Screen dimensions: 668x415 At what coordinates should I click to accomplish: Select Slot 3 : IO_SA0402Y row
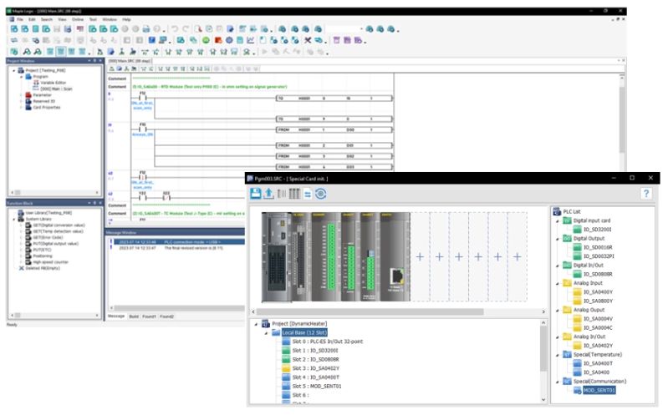click(316, 368)
